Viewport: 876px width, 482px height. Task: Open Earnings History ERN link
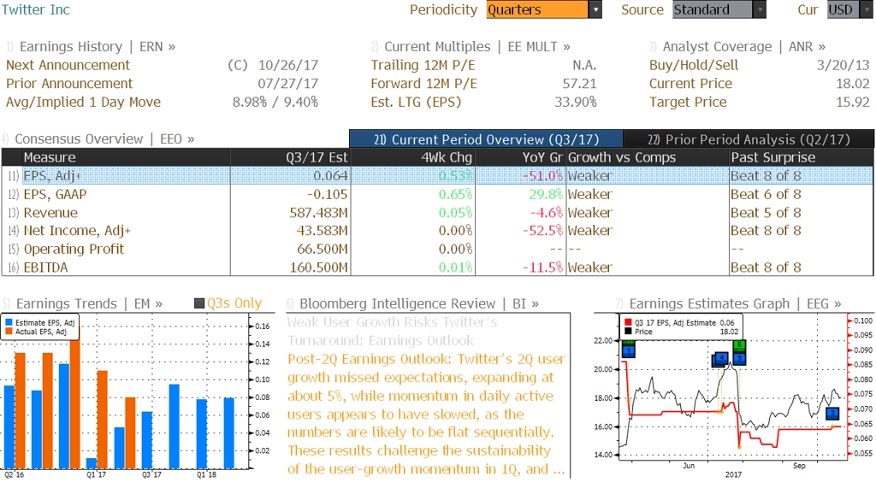98,47
